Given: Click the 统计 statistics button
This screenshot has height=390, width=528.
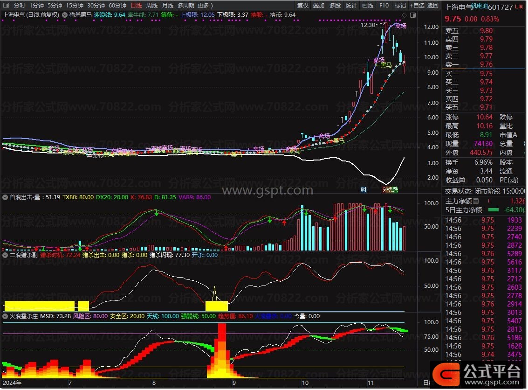Looking at the screenshot, I should (351, 6).
